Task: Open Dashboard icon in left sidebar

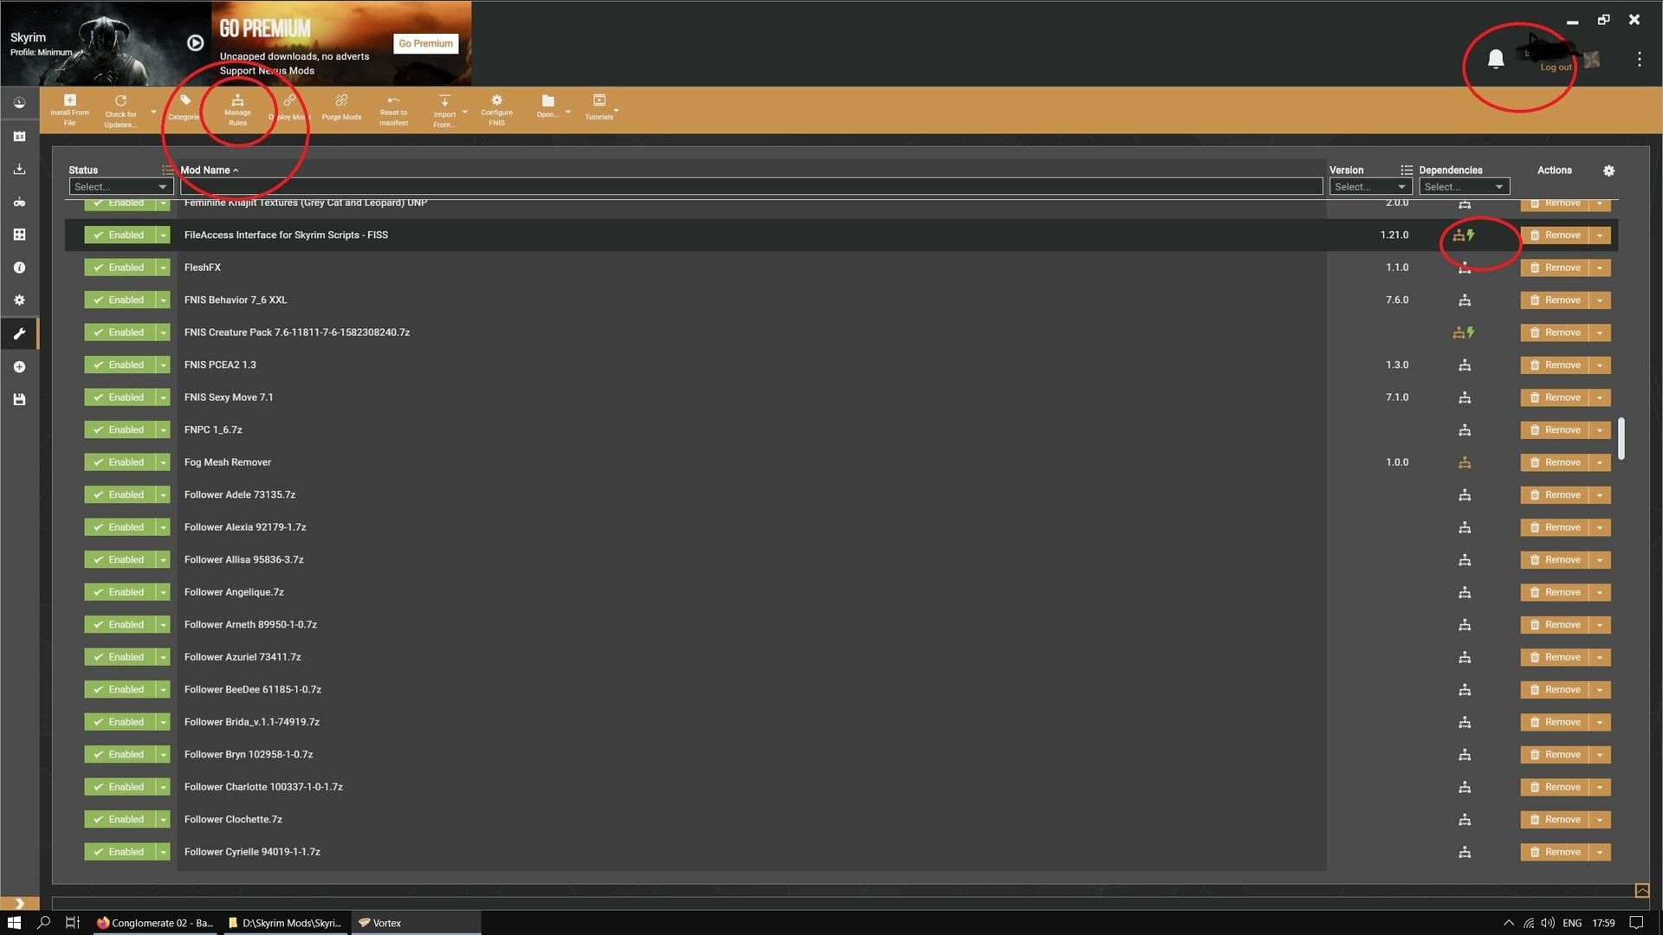Action: [19, 103]
